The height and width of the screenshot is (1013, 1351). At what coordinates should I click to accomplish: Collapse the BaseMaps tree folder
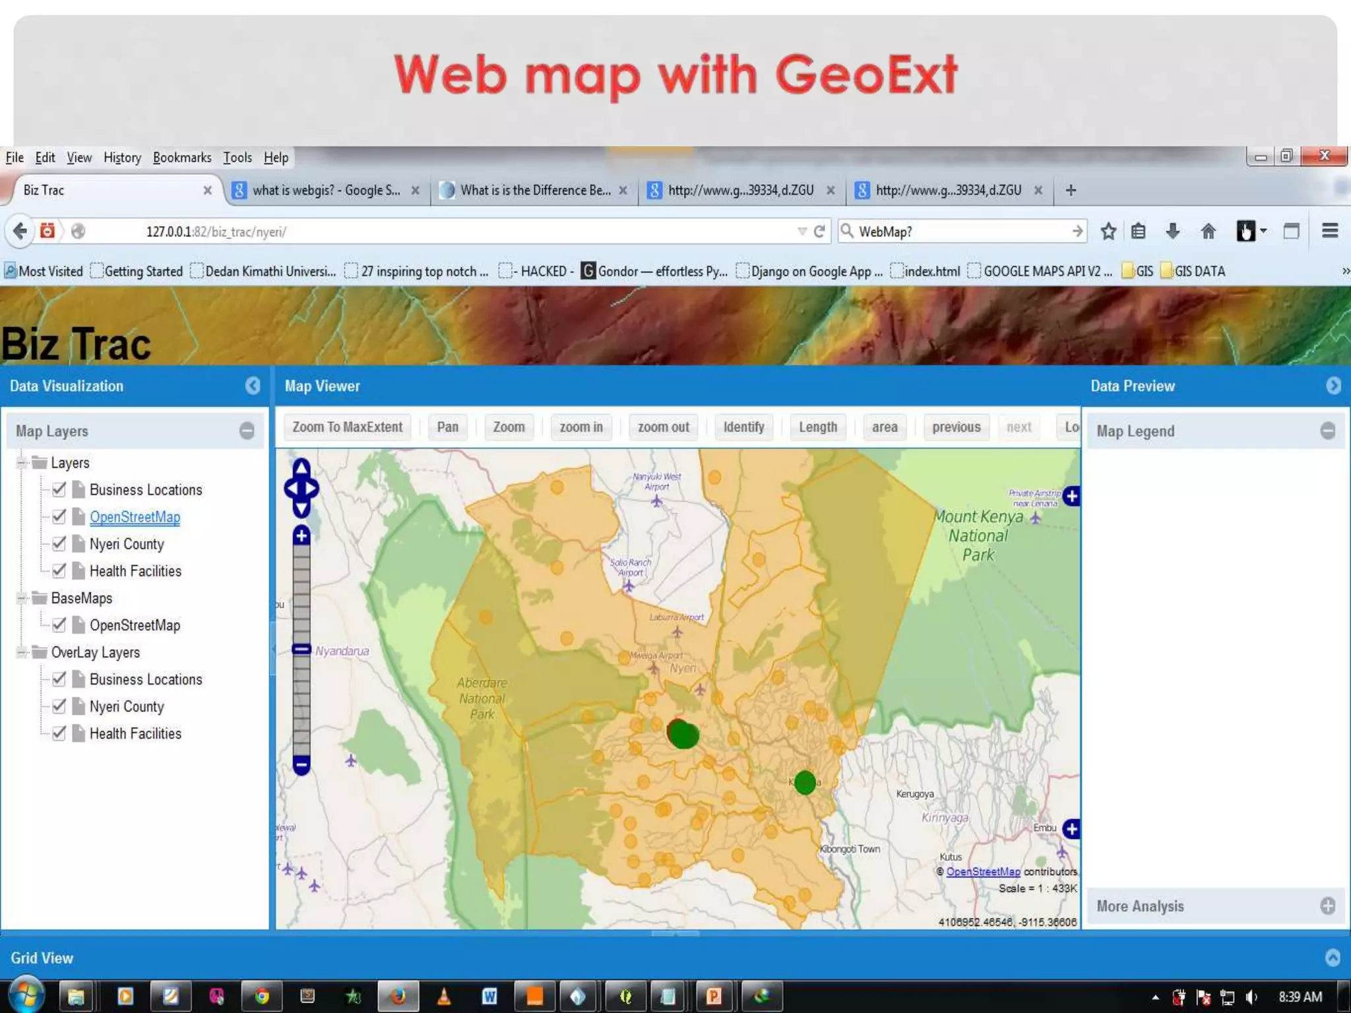tap(22, 598)
